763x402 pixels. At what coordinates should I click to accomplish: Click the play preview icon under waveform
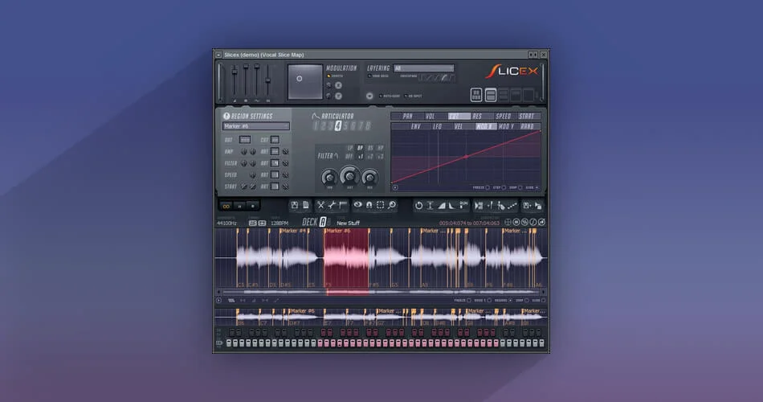[219, 300]
